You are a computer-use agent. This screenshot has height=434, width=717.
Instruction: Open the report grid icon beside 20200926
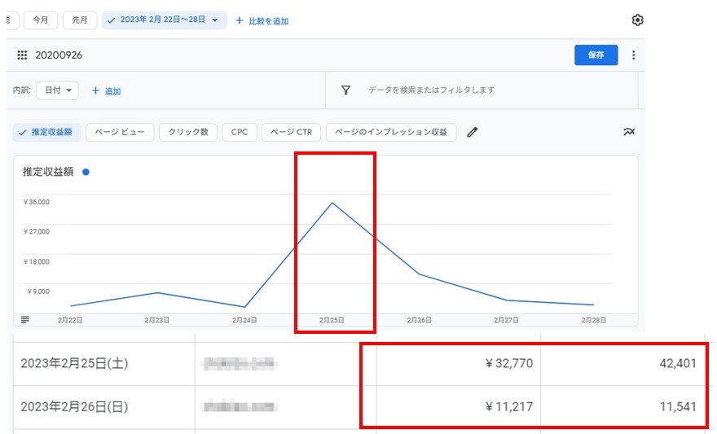[22, 55]
